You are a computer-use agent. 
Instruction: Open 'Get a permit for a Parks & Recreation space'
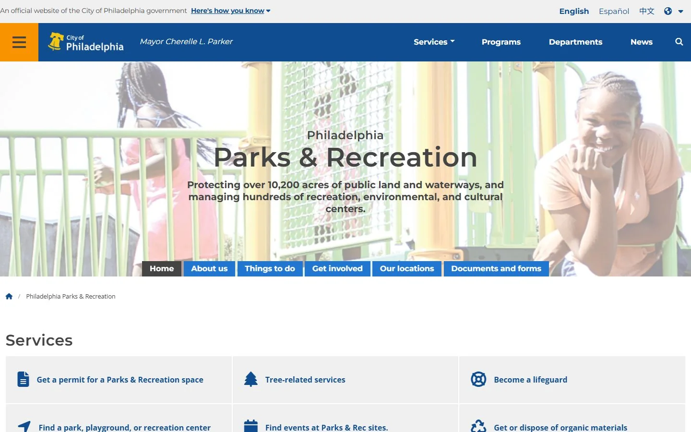coord(120,380)
